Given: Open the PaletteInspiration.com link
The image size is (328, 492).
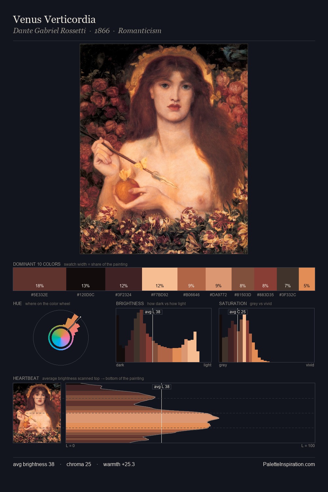Looking at the screenshot, I should pos(289,464).
